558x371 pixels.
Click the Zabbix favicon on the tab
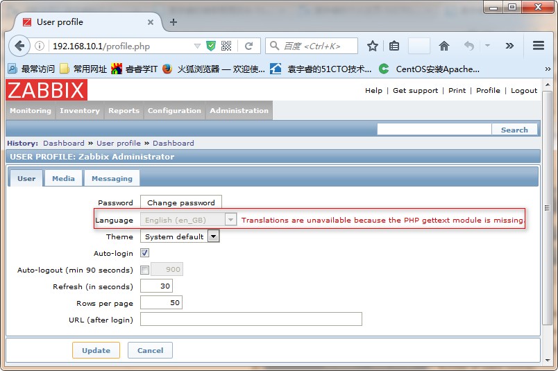point(27,22)
